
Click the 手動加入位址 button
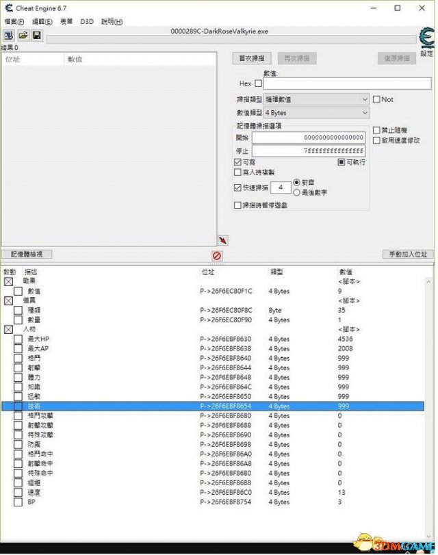coord(408,254)
